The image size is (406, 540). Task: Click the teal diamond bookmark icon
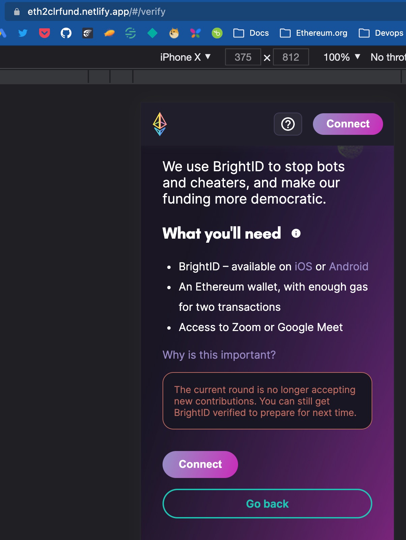[153, 33]
